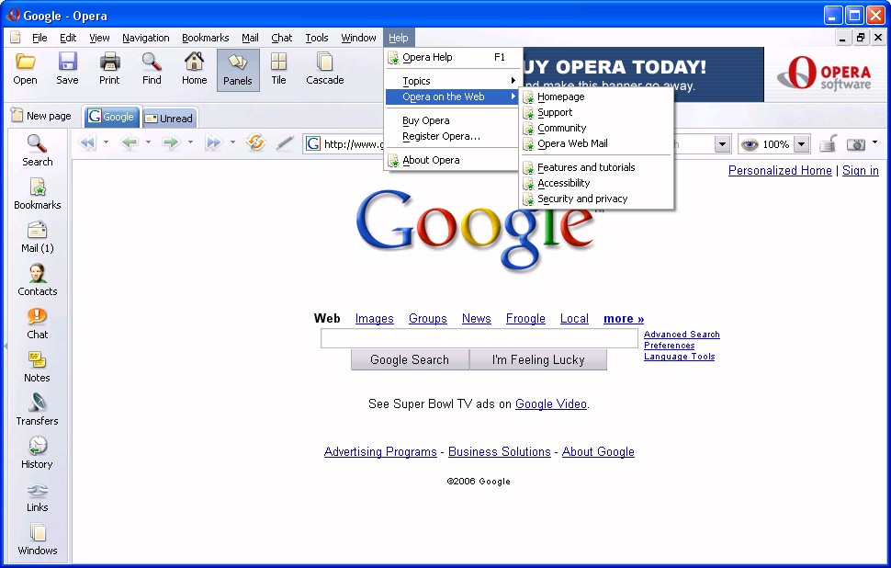
Task: Open the Chat panel in sidebar
Action: click(x=37, y=323)
